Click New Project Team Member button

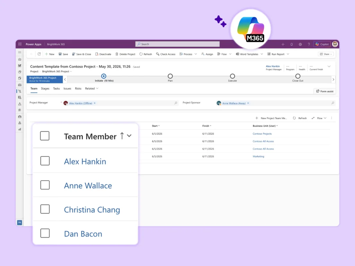tap(271, 118)
